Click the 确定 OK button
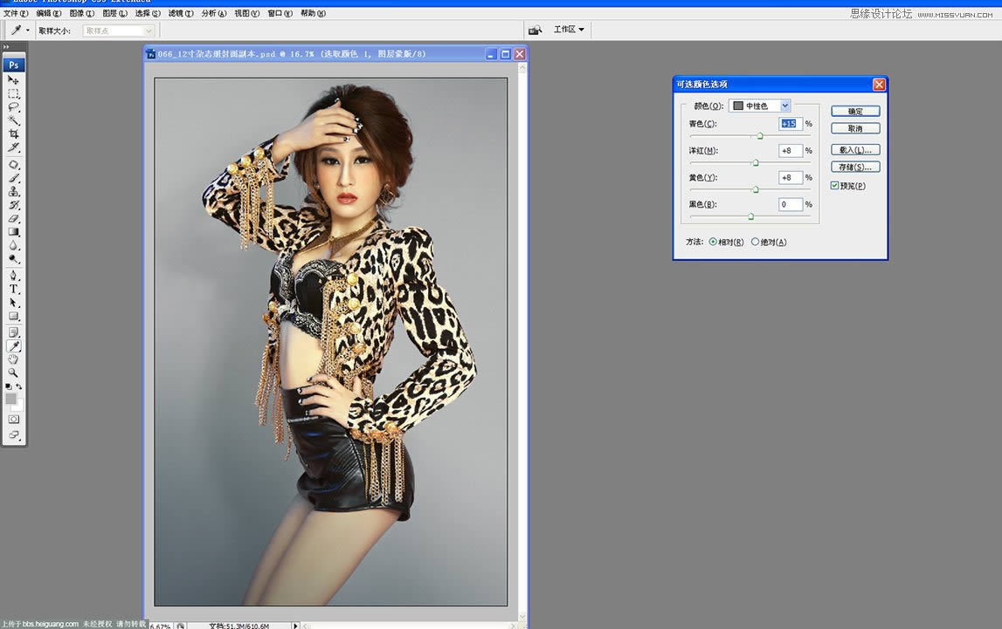The image size is (1002, 629). point(855,111)
